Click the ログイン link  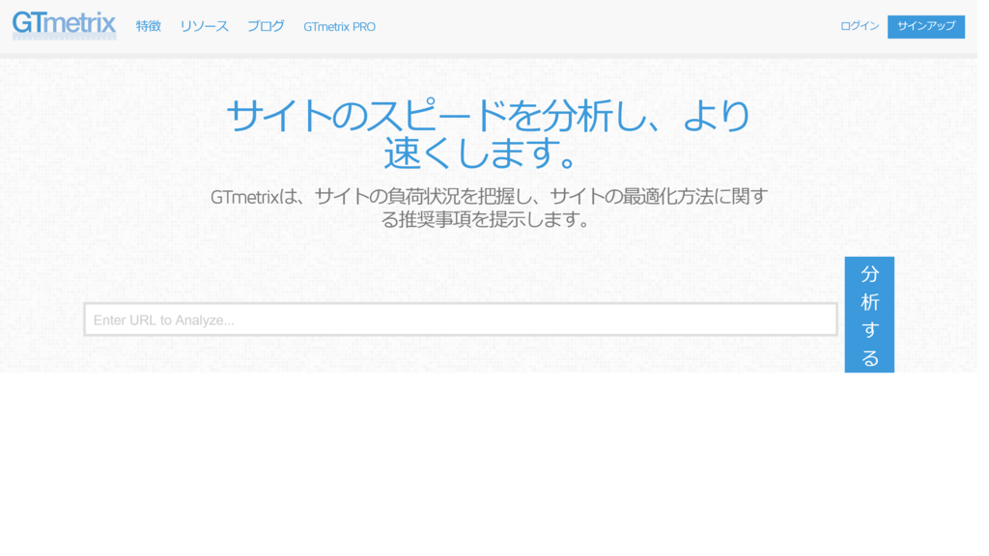pos(860,26)
